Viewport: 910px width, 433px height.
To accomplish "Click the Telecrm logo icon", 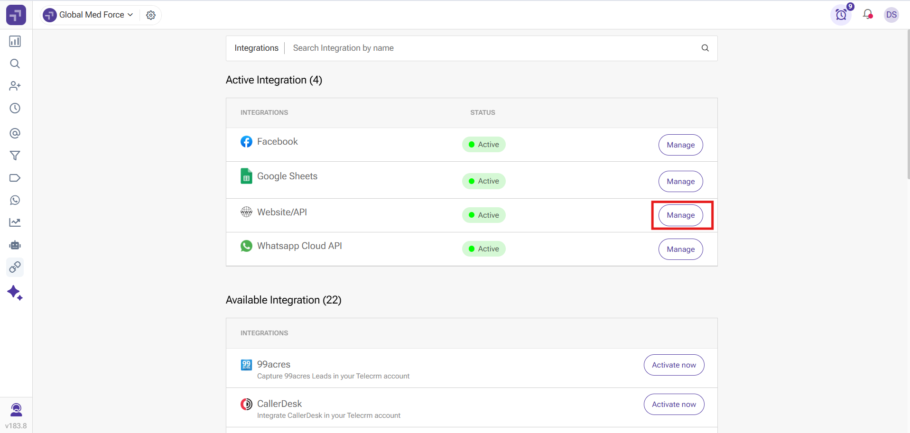I will point(16,15).
